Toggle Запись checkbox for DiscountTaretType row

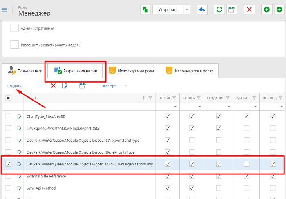pyautogui.click(x=192, y=140)
